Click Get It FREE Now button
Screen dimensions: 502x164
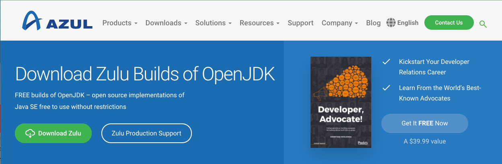click(425, 123)
